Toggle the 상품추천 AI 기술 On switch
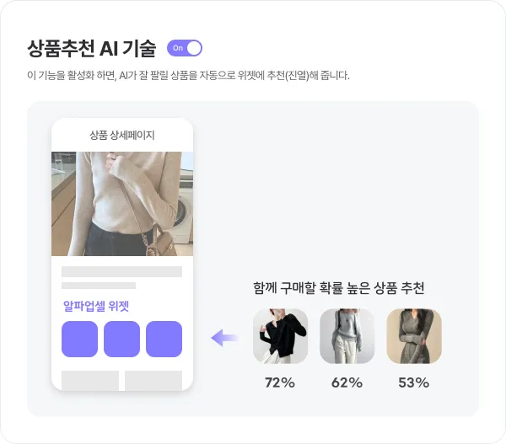This screenshot has width=506, height=444. [x=185, y=48]
